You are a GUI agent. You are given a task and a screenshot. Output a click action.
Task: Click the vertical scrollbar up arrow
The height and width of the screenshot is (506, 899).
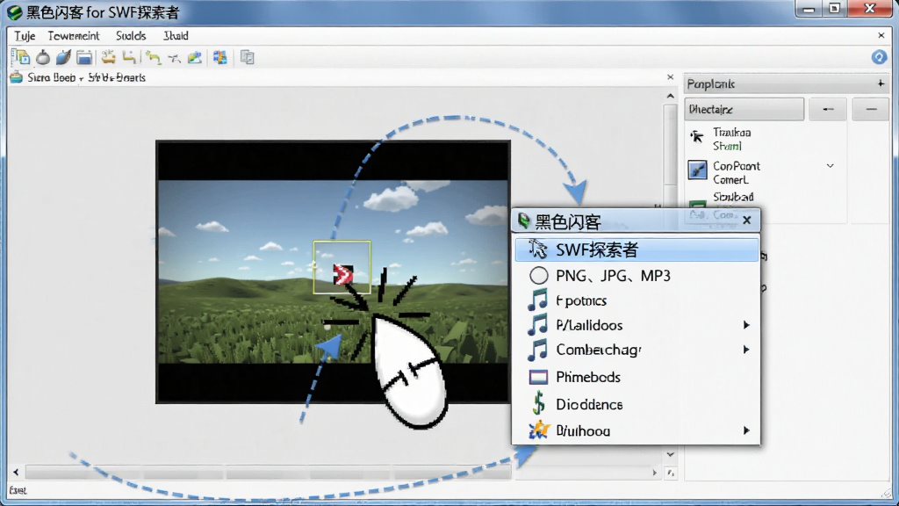click(670, 96)
